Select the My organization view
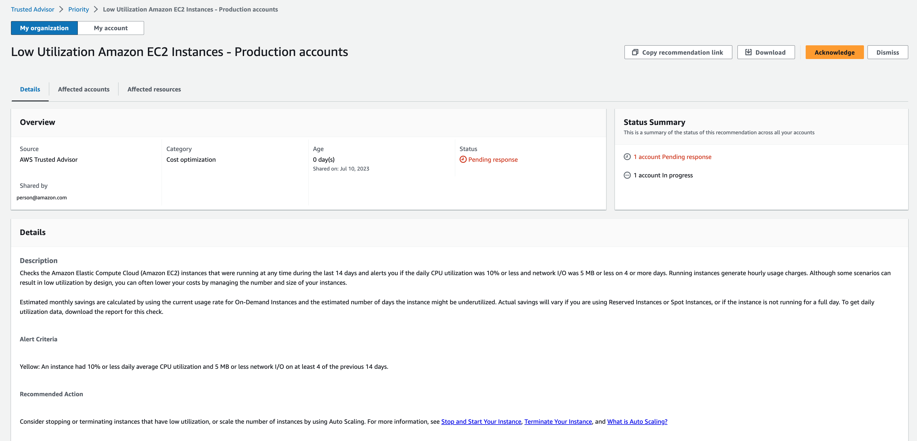This screenshot has height=441, width=917. tap(44, 28)
